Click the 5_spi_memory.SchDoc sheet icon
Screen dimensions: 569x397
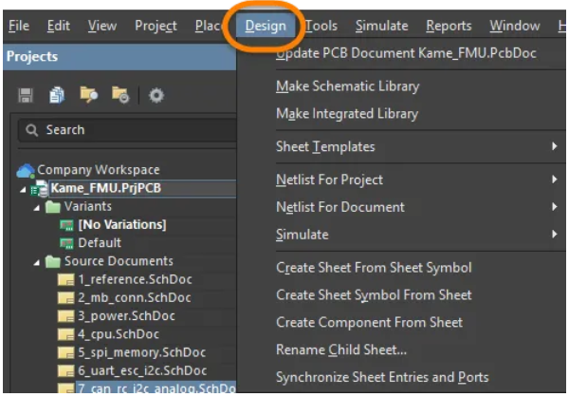coord(66,352)
